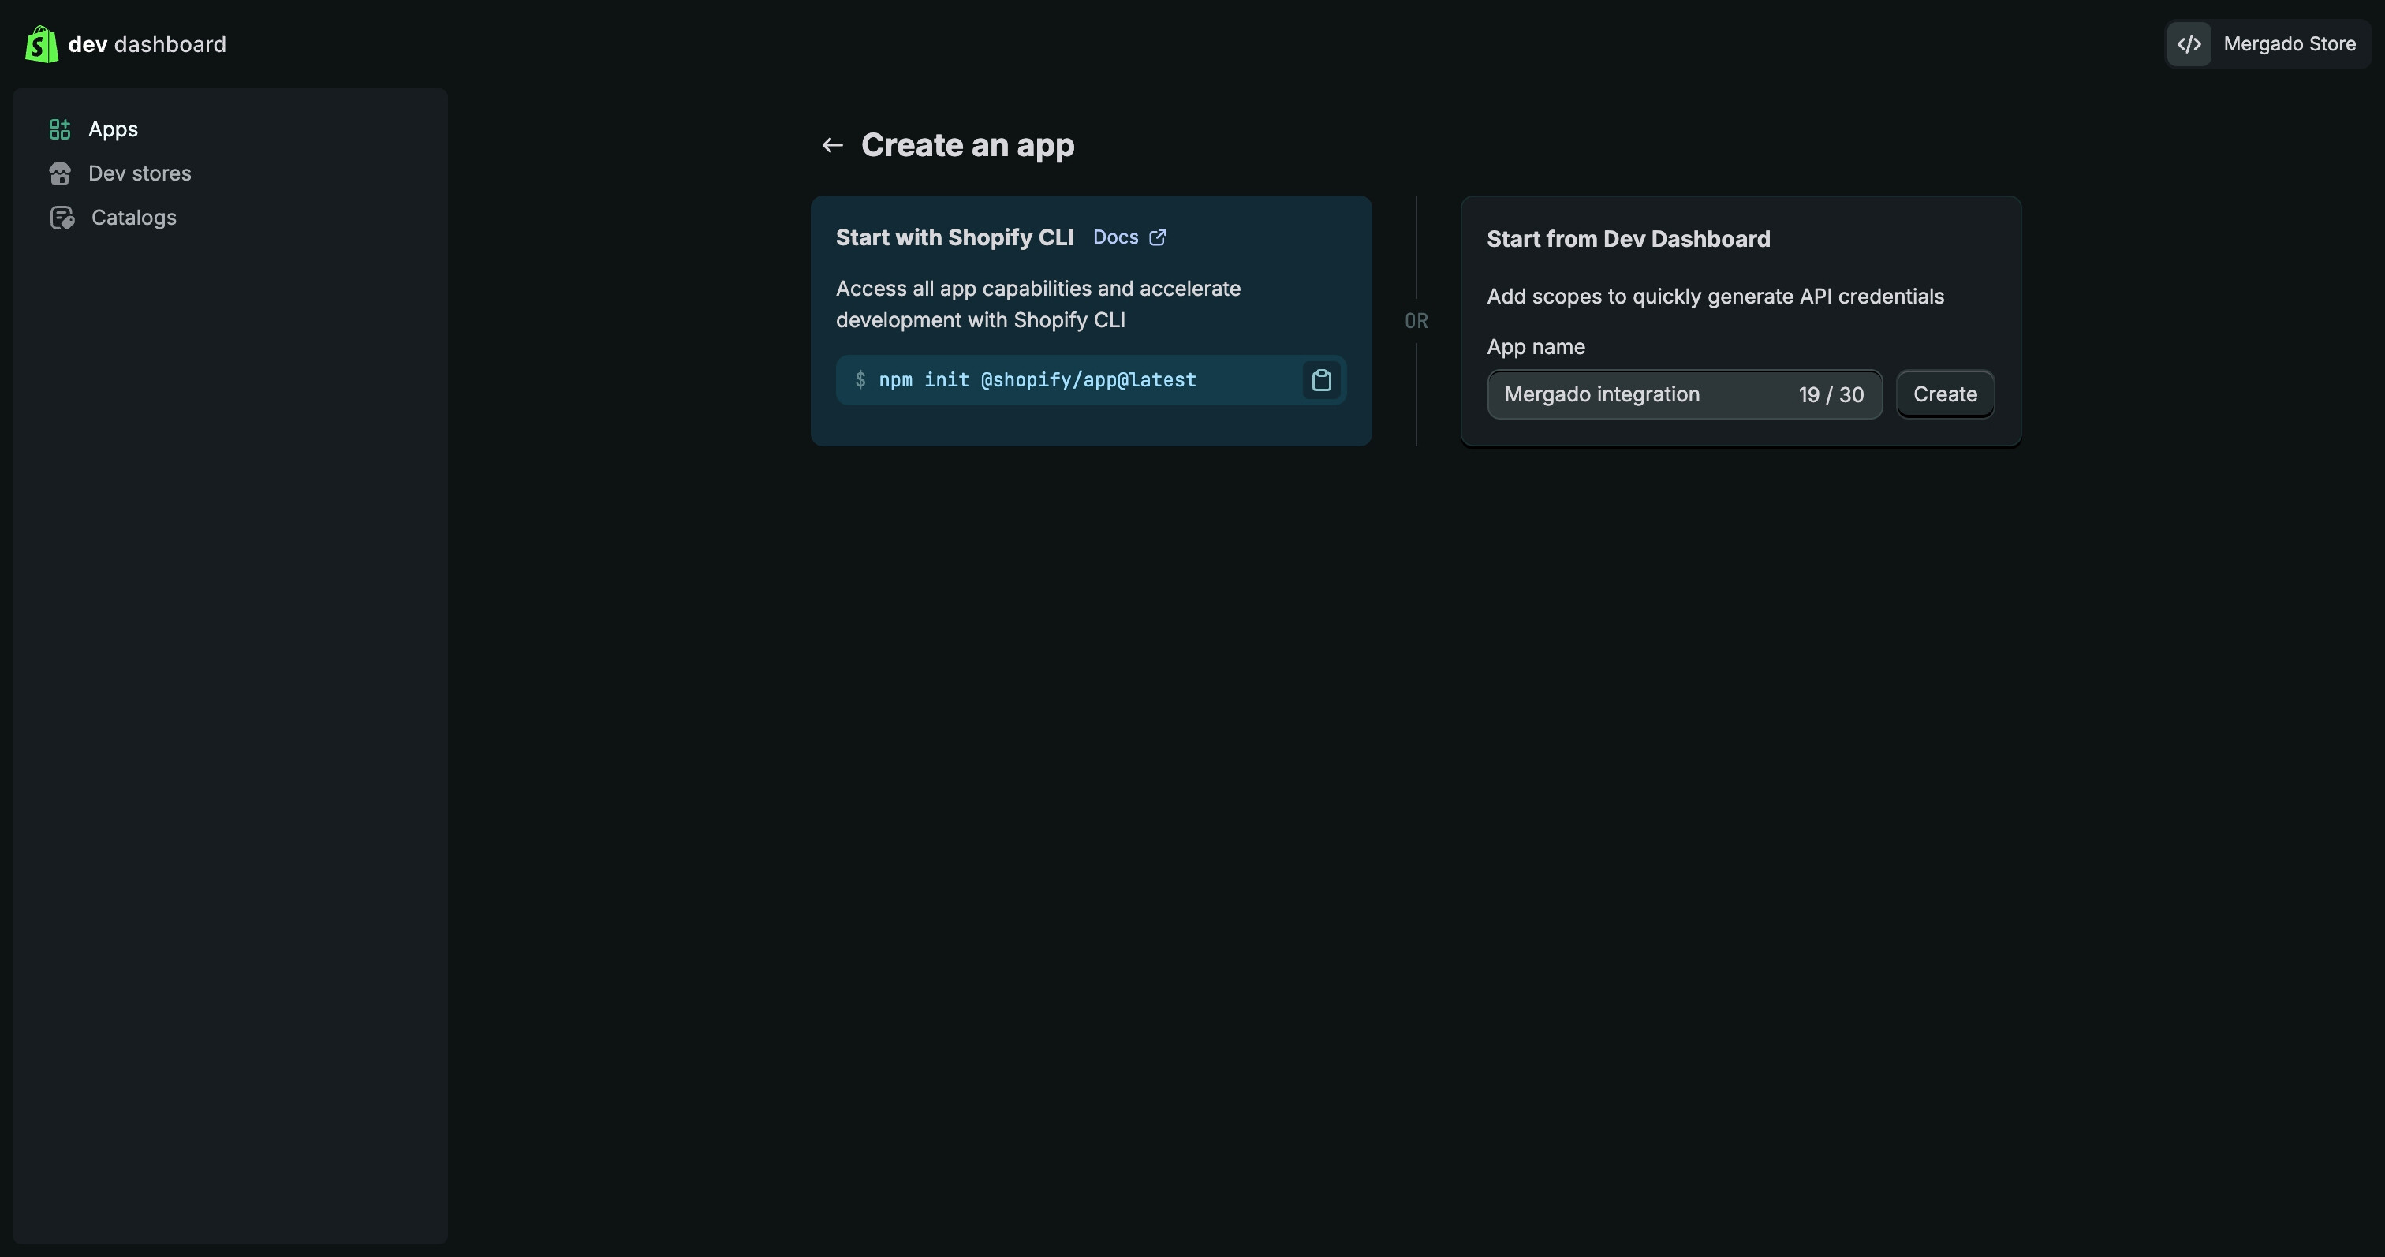
Task: Click the Catalogs icon in sidebar
Action: tap(62, 218)
